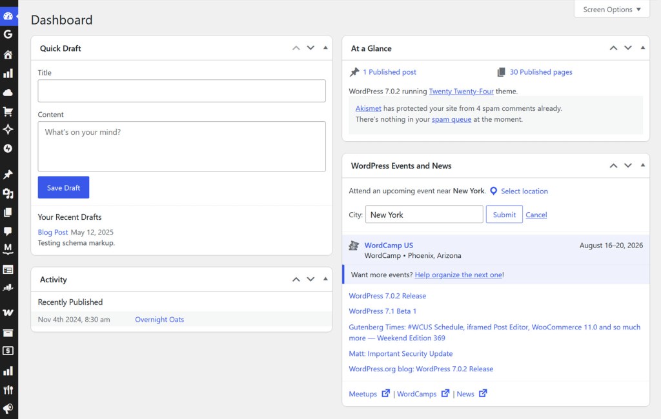
Task: Open the Twenty Twenty-Four theme link
Action: (461, 92)
